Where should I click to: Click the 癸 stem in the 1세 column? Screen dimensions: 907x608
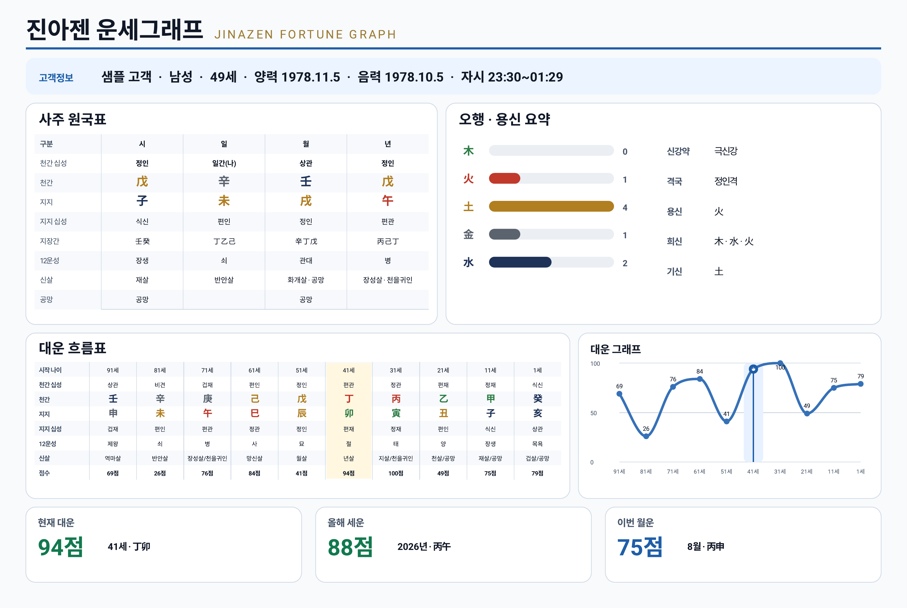(x=537, y=399)
